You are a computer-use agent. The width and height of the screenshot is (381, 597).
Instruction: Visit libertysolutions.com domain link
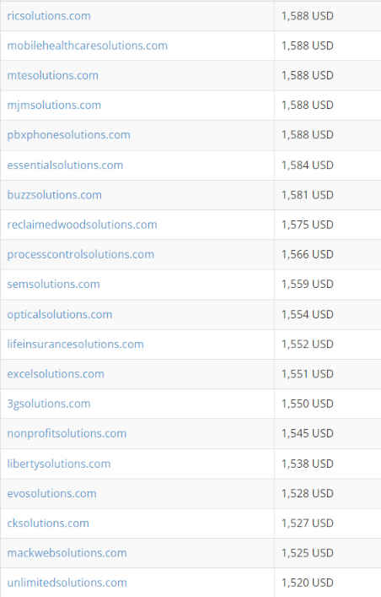click(58, 464)
